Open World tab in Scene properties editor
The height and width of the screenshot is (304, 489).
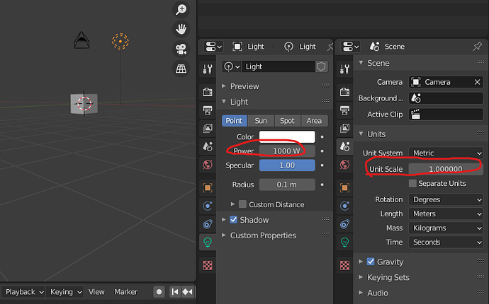click(x=344, y=164)
